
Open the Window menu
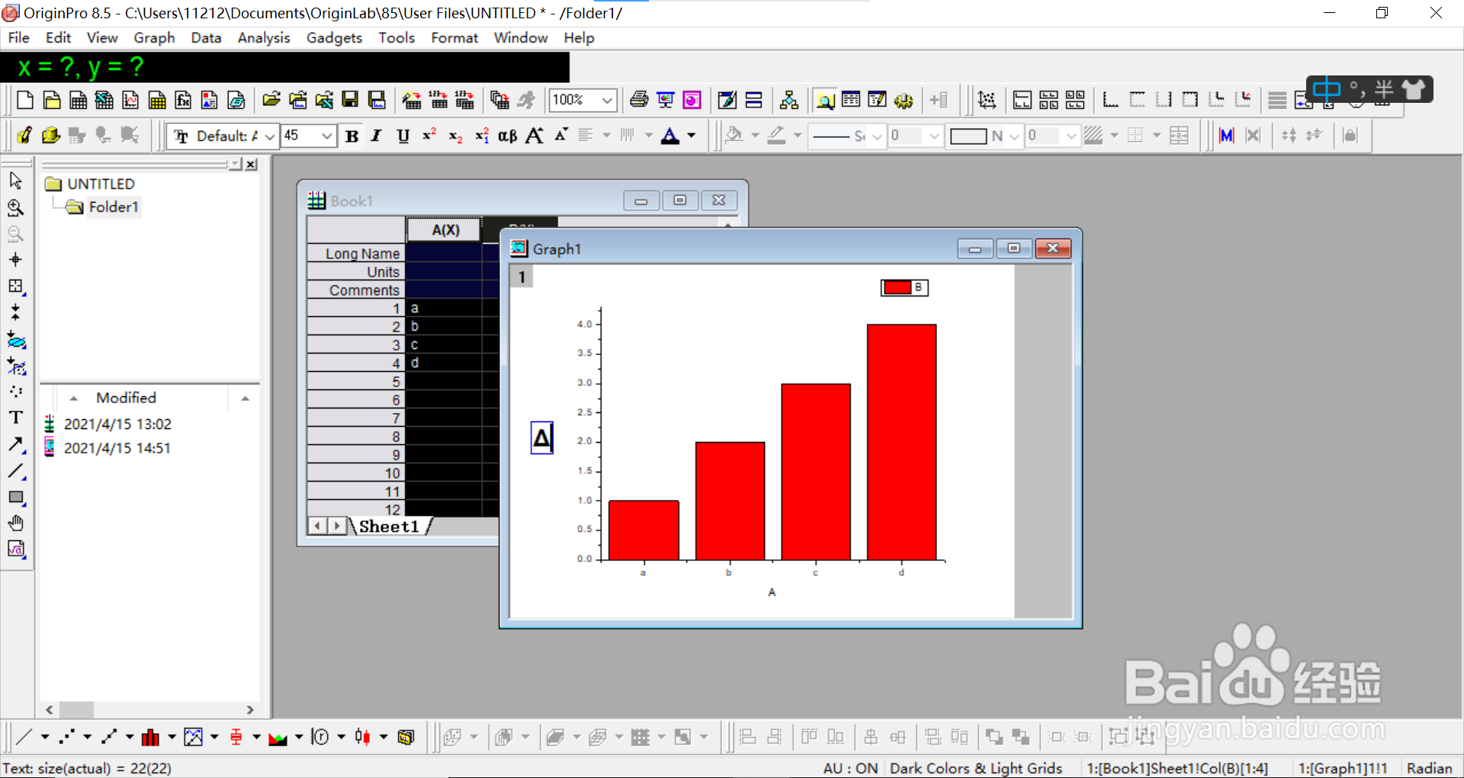click(521, 37)
